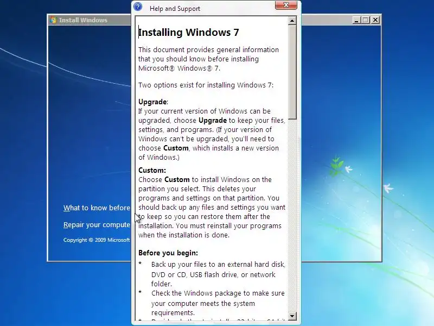Click the 'Back up your files' bullet text
This screenshot has height=326, width=434.
point(218,274)
